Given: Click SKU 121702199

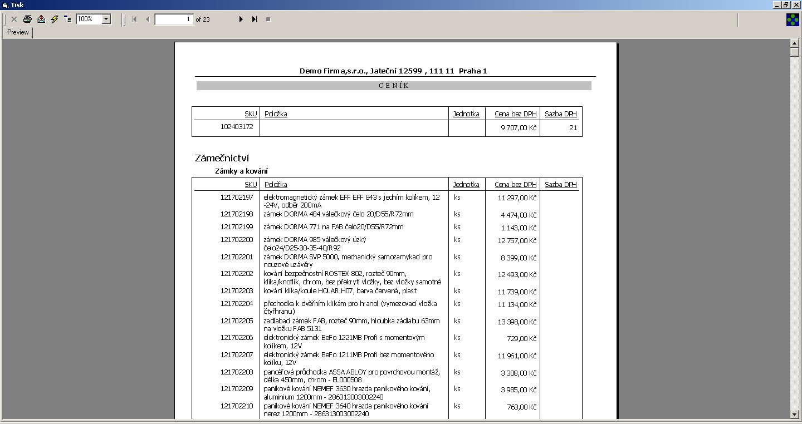Looking at the screenshot, I should (237, 226).
